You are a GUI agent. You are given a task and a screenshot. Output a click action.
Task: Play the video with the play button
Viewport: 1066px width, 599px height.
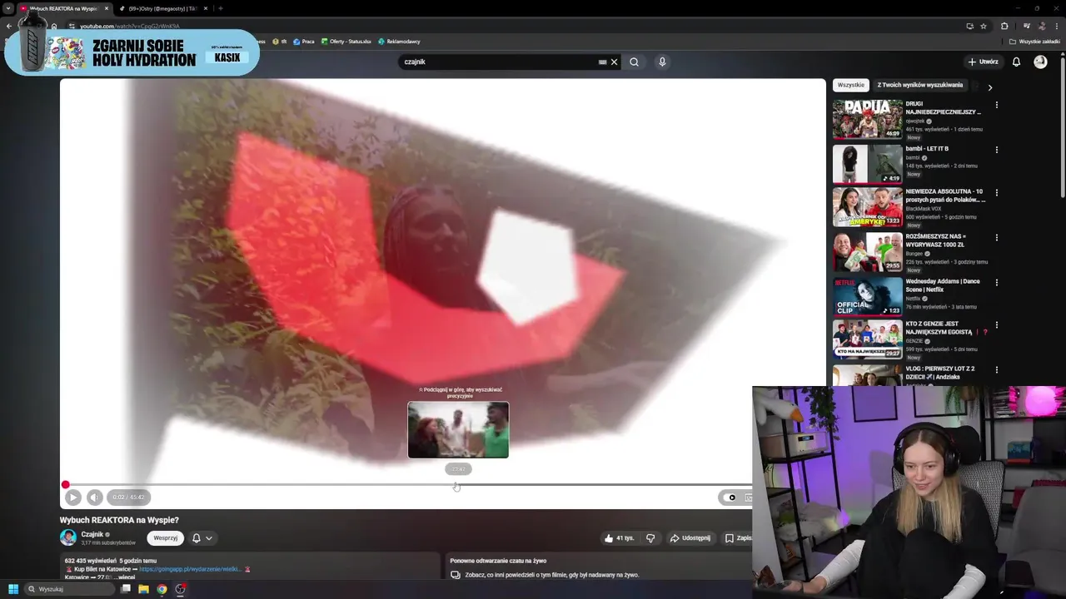pyautogui.click(x=72, y=498)
